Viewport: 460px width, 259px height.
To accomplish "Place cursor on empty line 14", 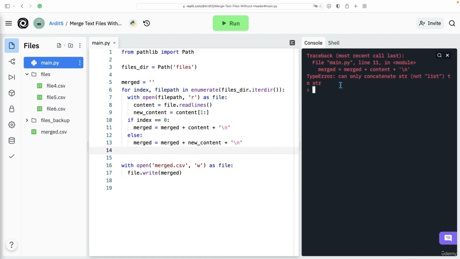I will pyautogui.click(x=194, y=150).
